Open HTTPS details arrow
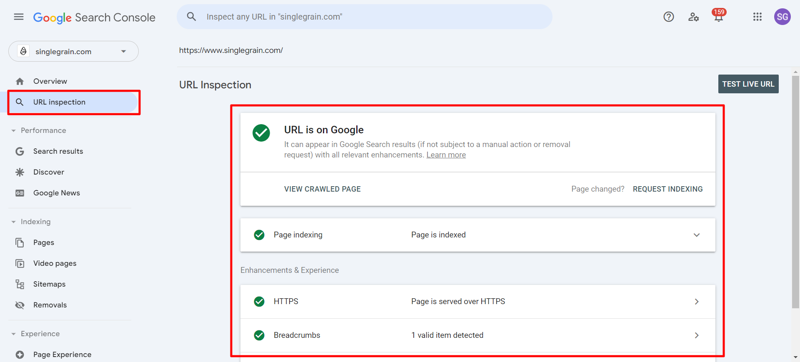800x362 pixels. point(697,302)
